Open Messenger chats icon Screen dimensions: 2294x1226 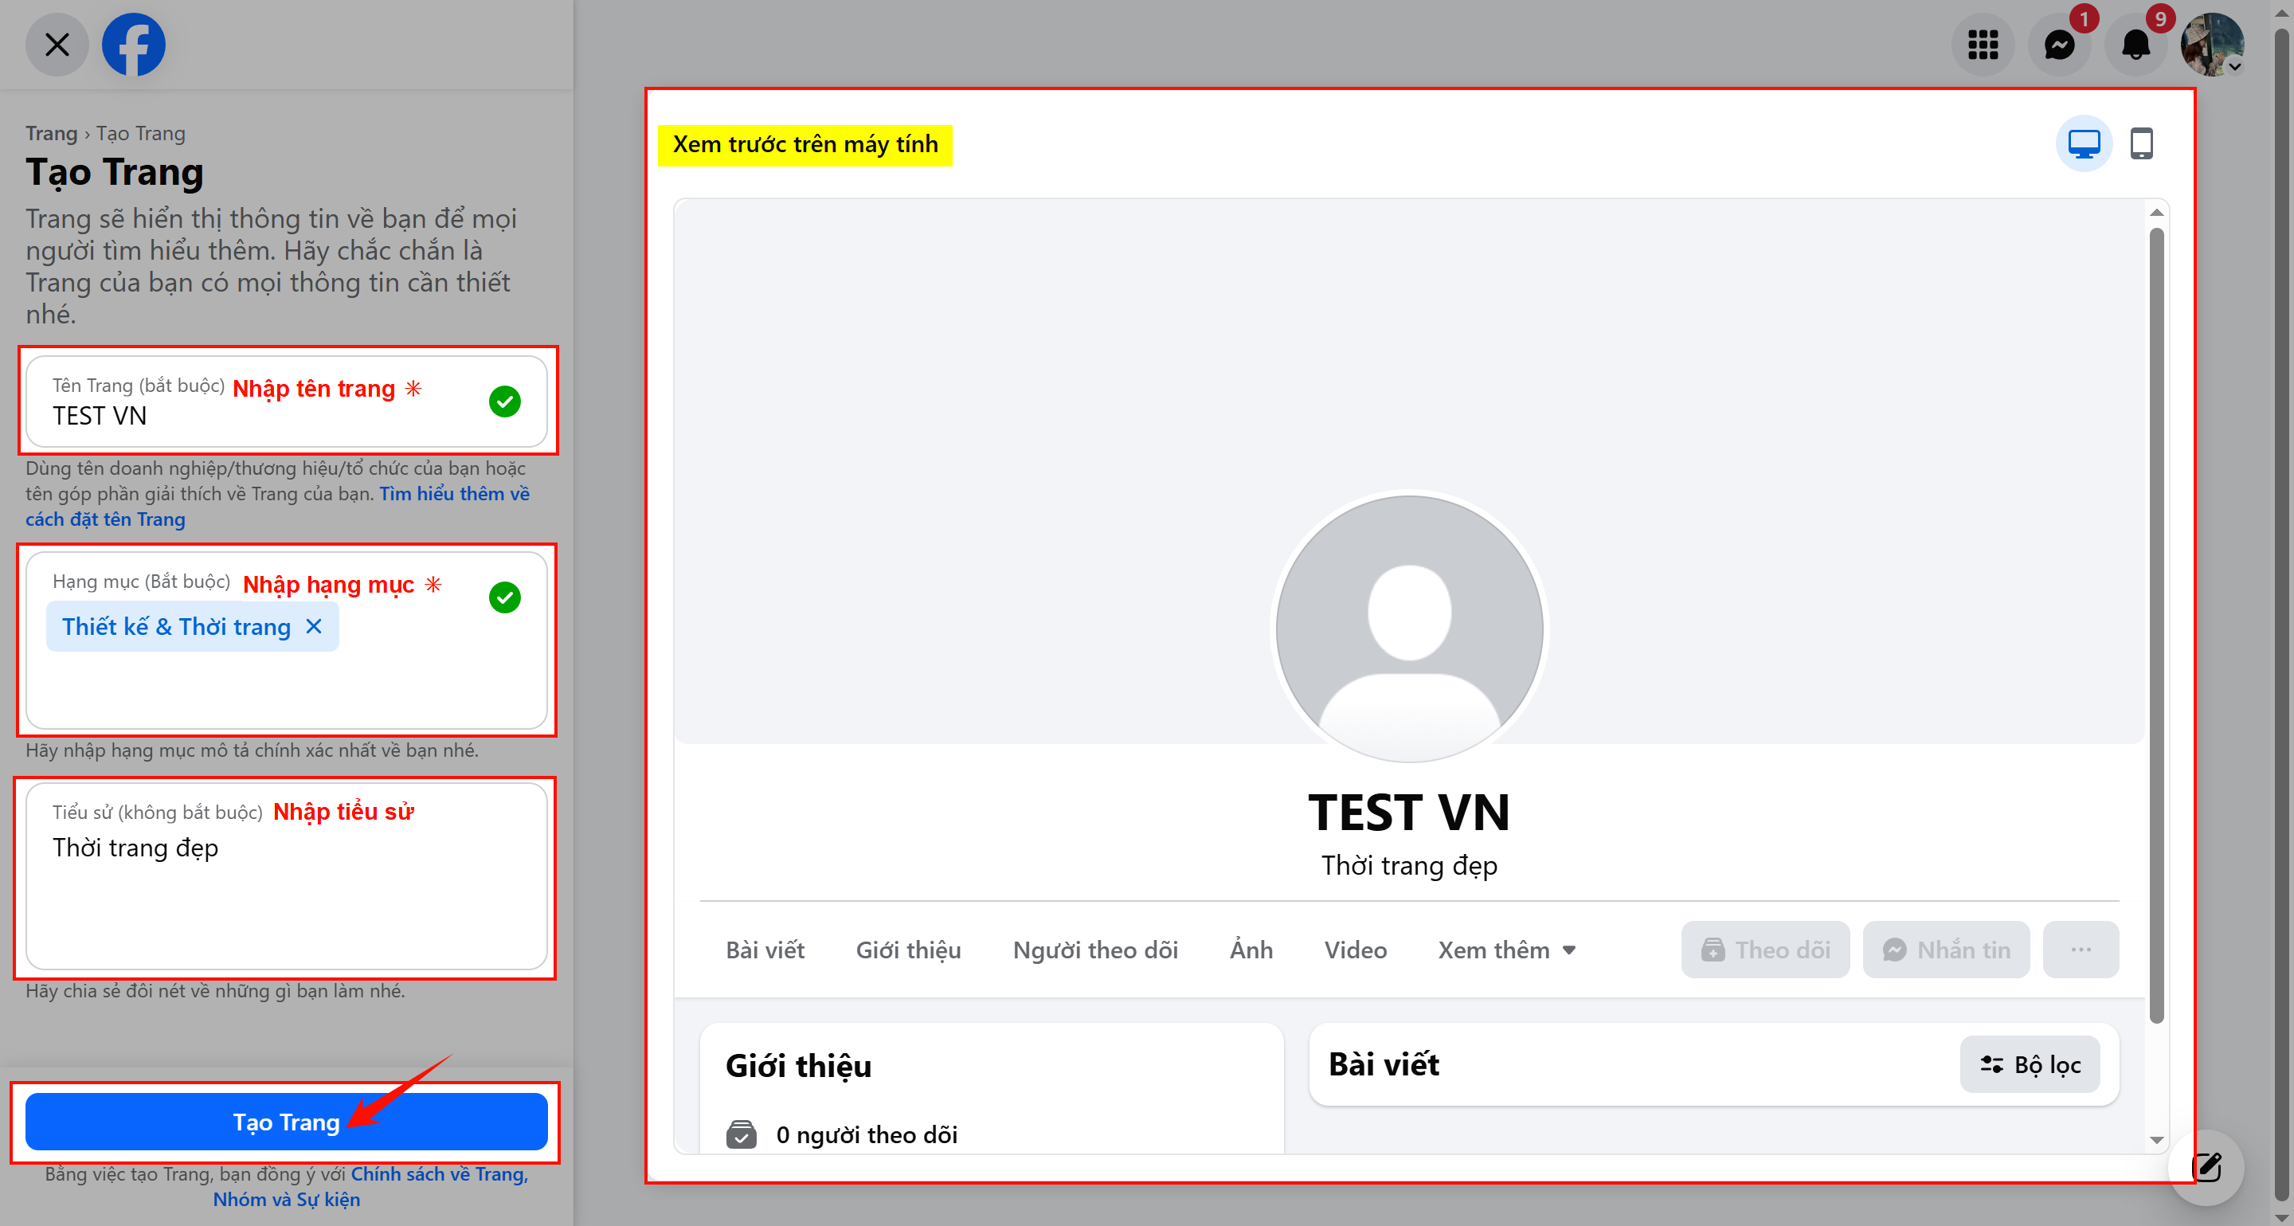[x=2059, y=45]
